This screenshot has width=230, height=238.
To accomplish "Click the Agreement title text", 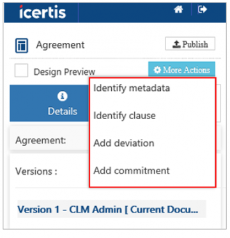I will pyautogui.click(x=60, y=45).
